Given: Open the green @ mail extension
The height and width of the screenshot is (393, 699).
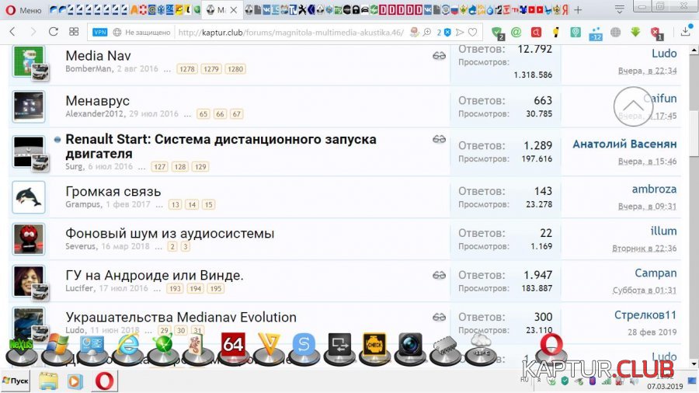Looking at the screenshot, I should 516,32.
